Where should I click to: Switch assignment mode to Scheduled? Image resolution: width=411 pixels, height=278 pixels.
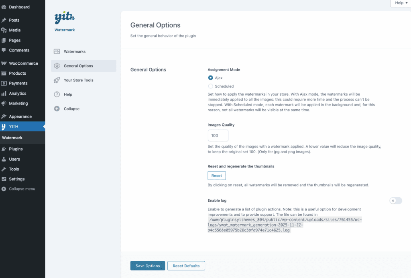click(x=211, y=86)
